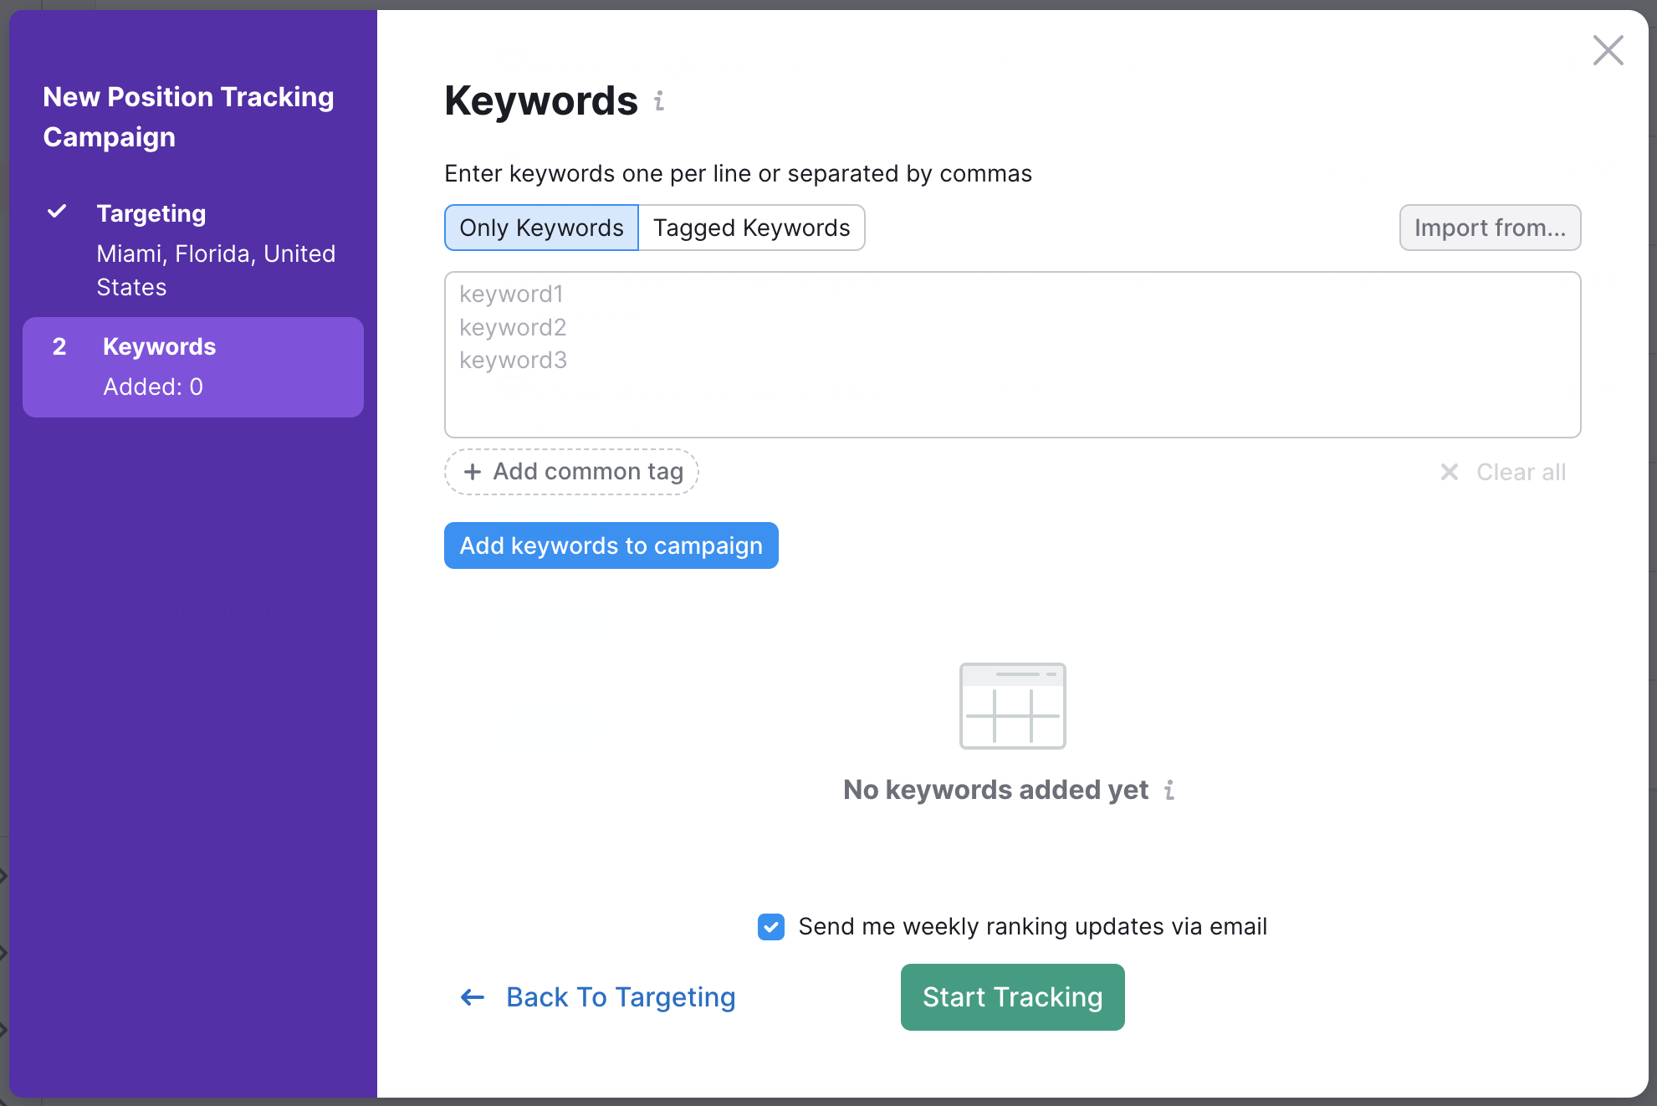Click the grid/table placeholder icon
The image size is (1657, 1106).
coord(1012,704)
